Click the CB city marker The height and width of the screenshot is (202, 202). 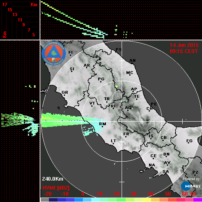(x=164, y=138)
